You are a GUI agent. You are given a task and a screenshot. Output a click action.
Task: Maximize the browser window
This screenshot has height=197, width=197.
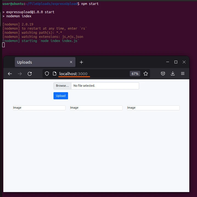[x=176, y=62]
